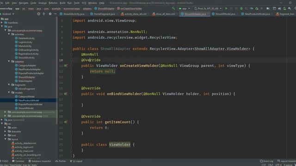Select PopularProductsModel in the project tree

pyautogui.click(x=30, y=104)
